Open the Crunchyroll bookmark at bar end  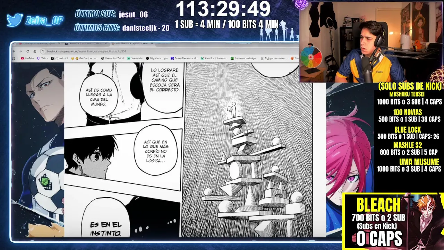click(x=294, y=58)
